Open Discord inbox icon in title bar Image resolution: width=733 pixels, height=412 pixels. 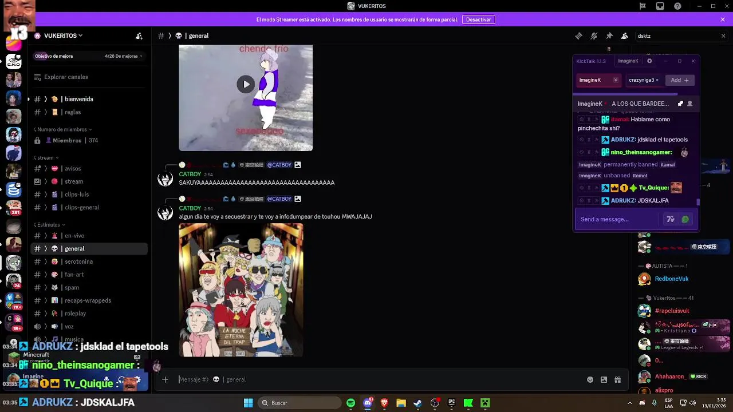(x=660, y=6)
